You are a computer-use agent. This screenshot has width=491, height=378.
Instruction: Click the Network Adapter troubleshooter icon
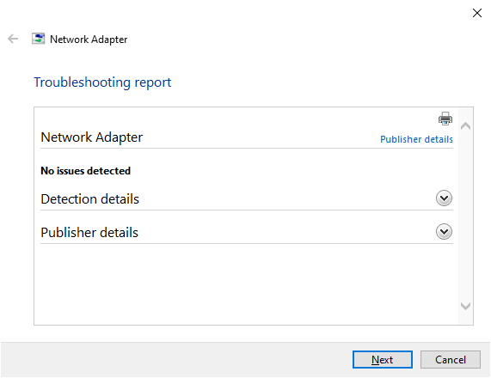pyautogui.click(x=38, y=39)
